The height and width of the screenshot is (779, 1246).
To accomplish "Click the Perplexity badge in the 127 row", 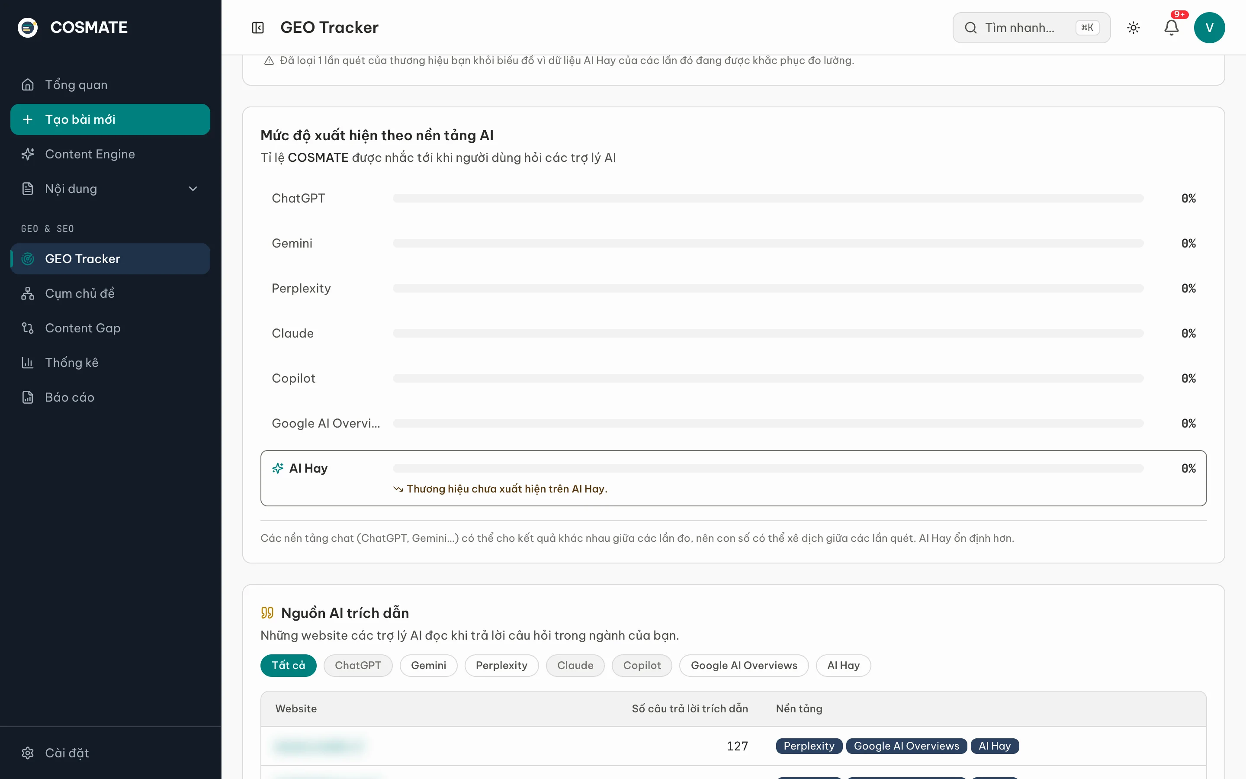I will (809, 746).
